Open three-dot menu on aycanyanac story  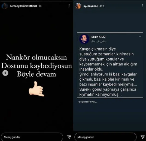[142, 6]
